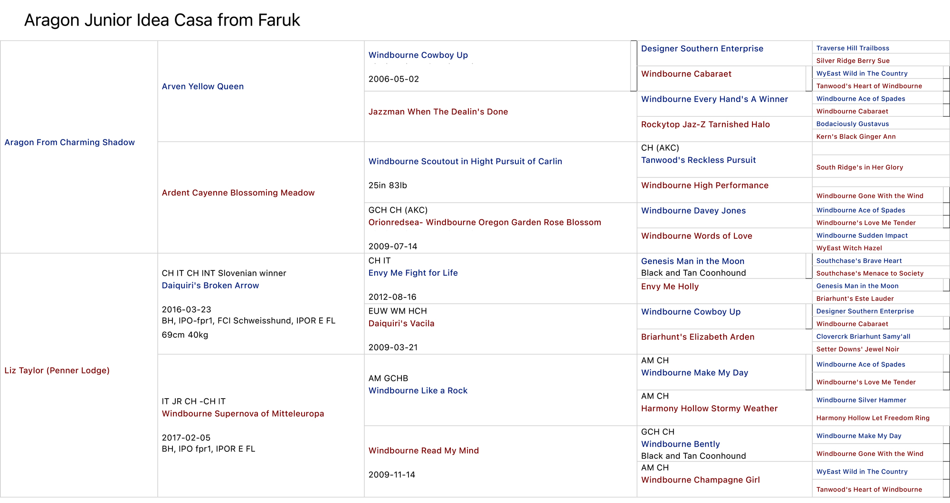Open Daiquiri's Broken Arrow pedigree link
The width and height of the screenshot is (950, 503).
click(210, 285)
